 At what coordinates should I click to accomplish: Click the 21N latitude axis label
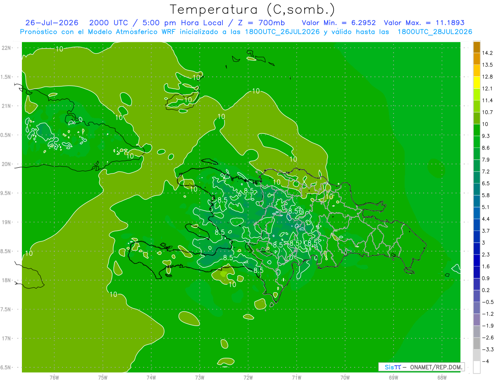pyautogui.click(x=7, y=106)
